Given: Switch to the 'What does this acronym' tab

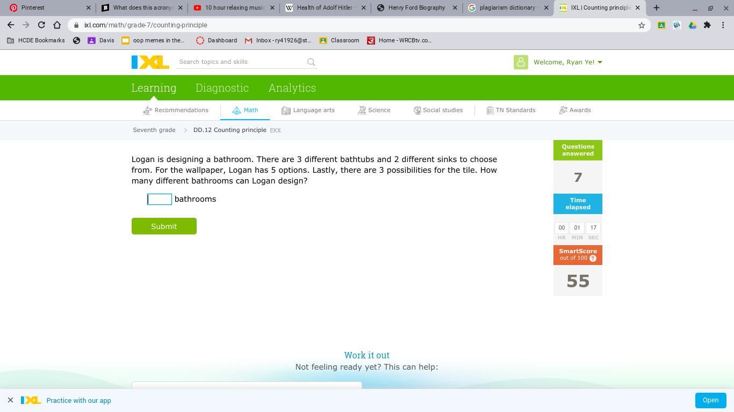Looking at the screenshot, I should (142, 8).
